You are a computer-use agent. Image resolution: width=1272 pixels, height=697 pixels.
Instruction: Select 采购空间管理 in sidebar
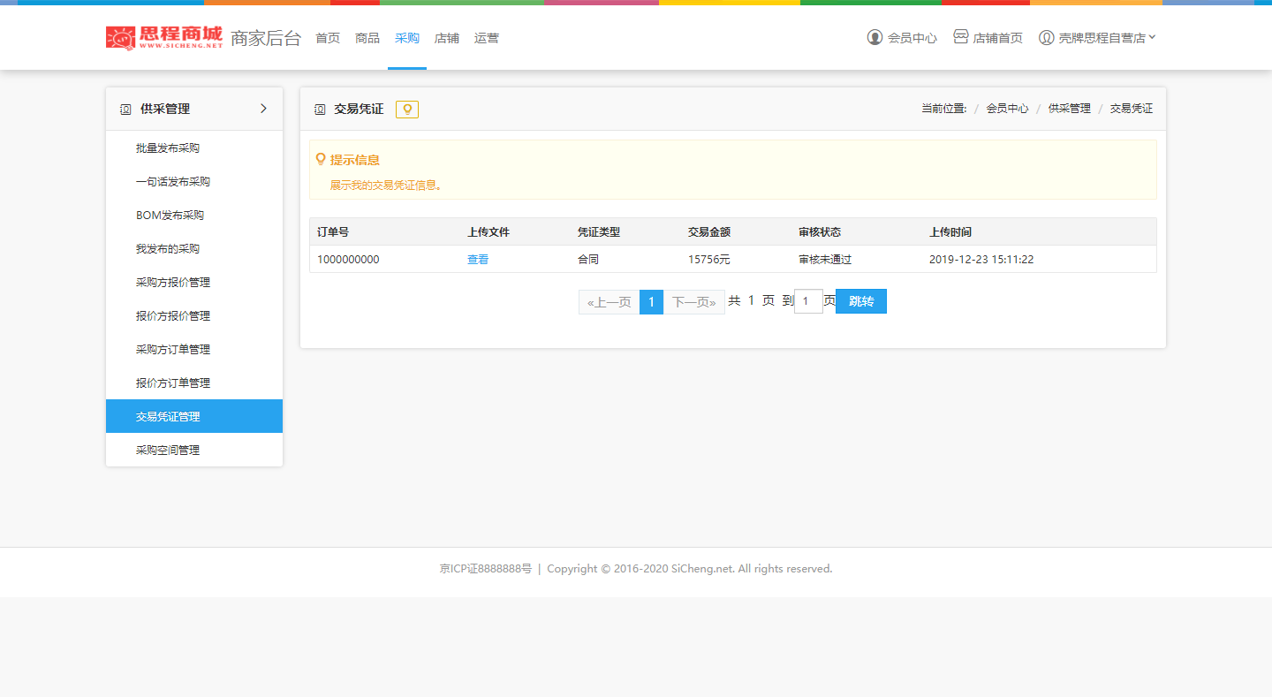click(x=194, y=450)
